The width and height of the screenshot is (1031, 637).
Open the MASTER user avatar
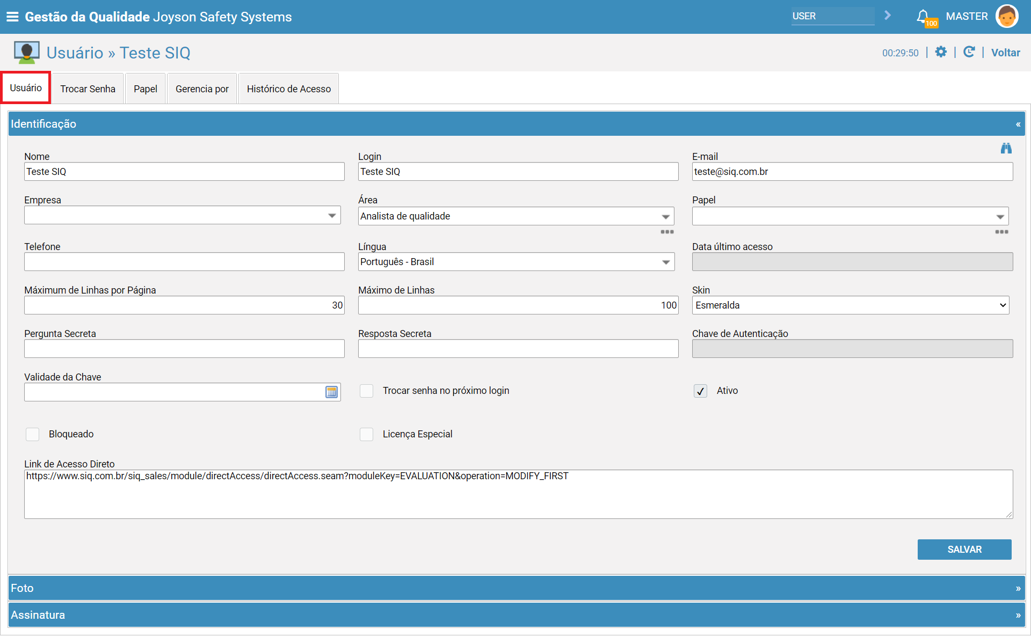click(x=1007, y=16)
